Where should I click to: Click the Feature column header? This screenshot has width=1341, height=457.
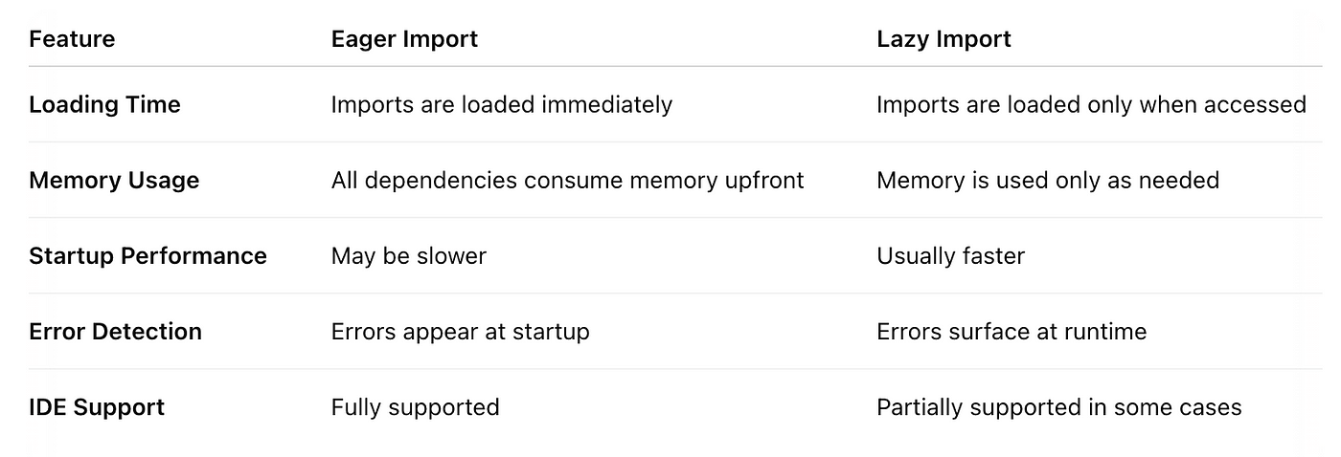(72, 39)
